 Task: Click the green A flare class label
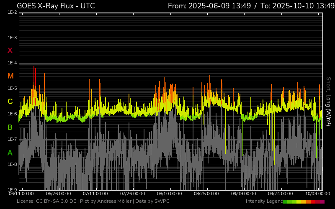pyautogui.click(x=10, y=153)
